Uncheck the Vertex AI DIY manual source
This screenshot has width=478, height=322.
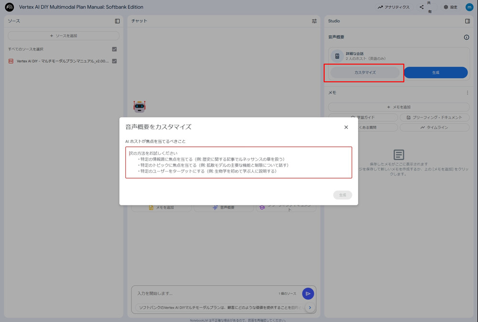(114, 61)
